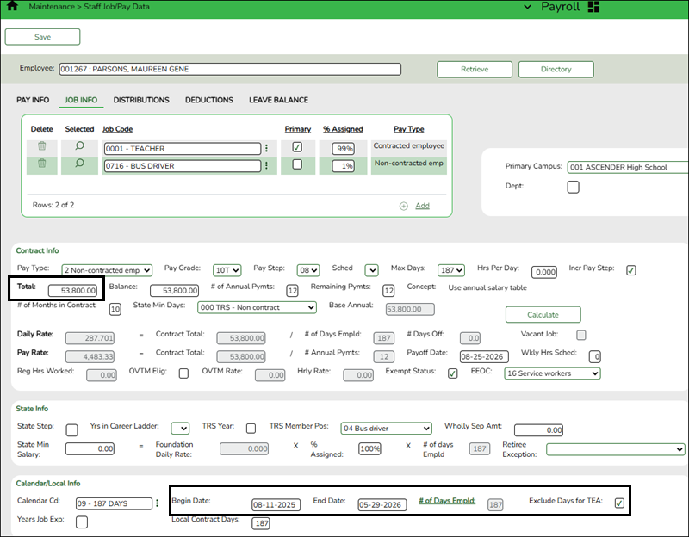Click inside the Begin Date field
This screenshot has width=689, height=537.
click(276, 504)
